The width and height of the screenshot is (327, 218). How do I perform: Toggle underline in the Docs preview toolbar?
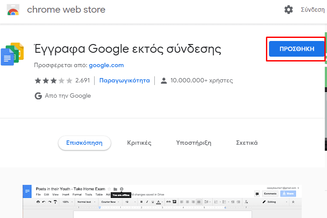(153, 202)
